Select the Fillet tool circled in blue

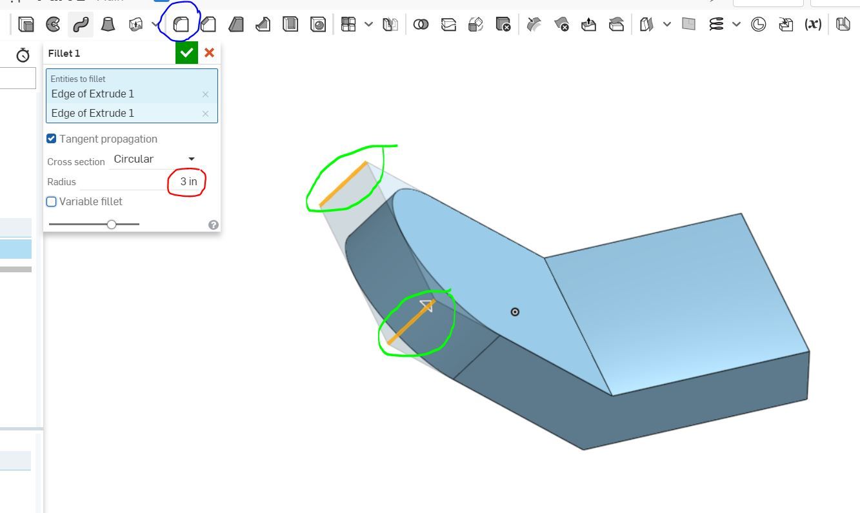[181, 24]
